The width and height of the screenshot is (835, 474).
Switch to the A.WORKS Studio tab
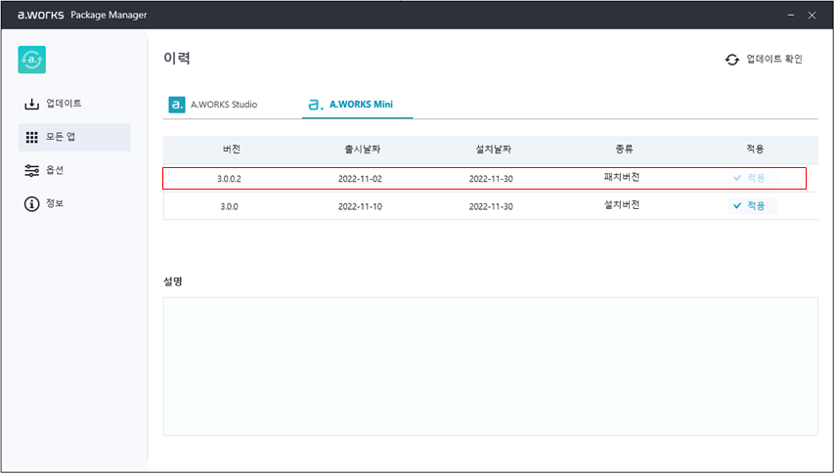point(213,105)
